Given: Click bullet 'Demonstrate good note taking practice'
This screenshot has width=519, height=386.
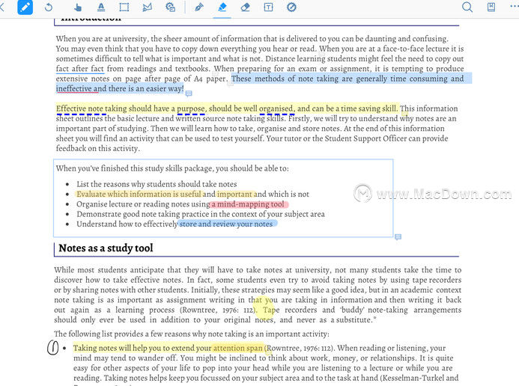Looking at the screenshot, I should pos(201,214).
